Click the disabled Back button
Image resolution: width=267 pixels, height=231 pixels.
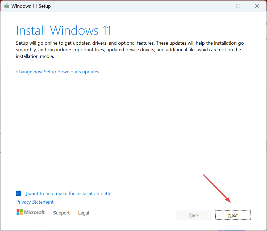click(194, 215)
